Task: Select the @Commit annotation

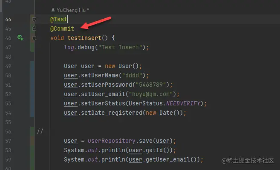Action: tap(62, 28)
